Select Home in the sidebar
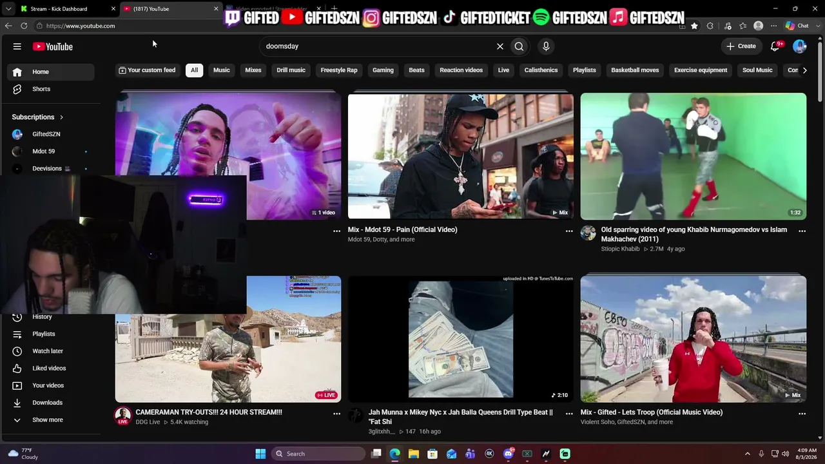This screenshot has width=825, height=464. point(52,72)
